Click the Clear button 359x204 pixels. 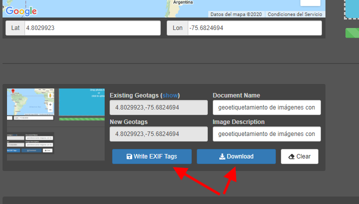(299, 156)
